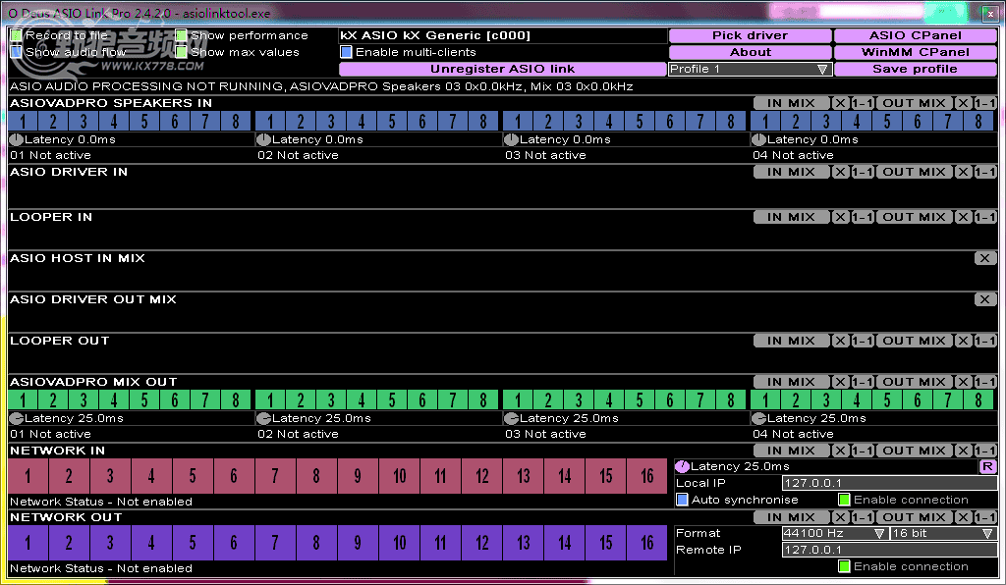The width and height of the screenshot is (1006, 585).
Task: Click the X button in ASIO DRIVER OUT MIX row
Action: coord(984,299)
